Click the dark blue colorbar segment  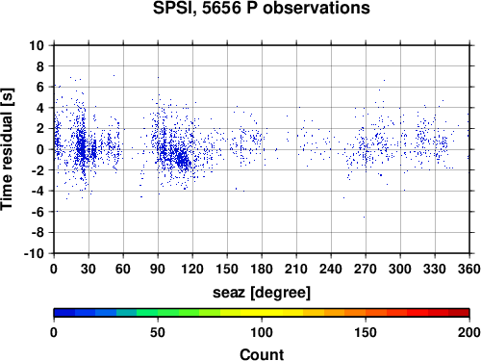pos(64,313)
